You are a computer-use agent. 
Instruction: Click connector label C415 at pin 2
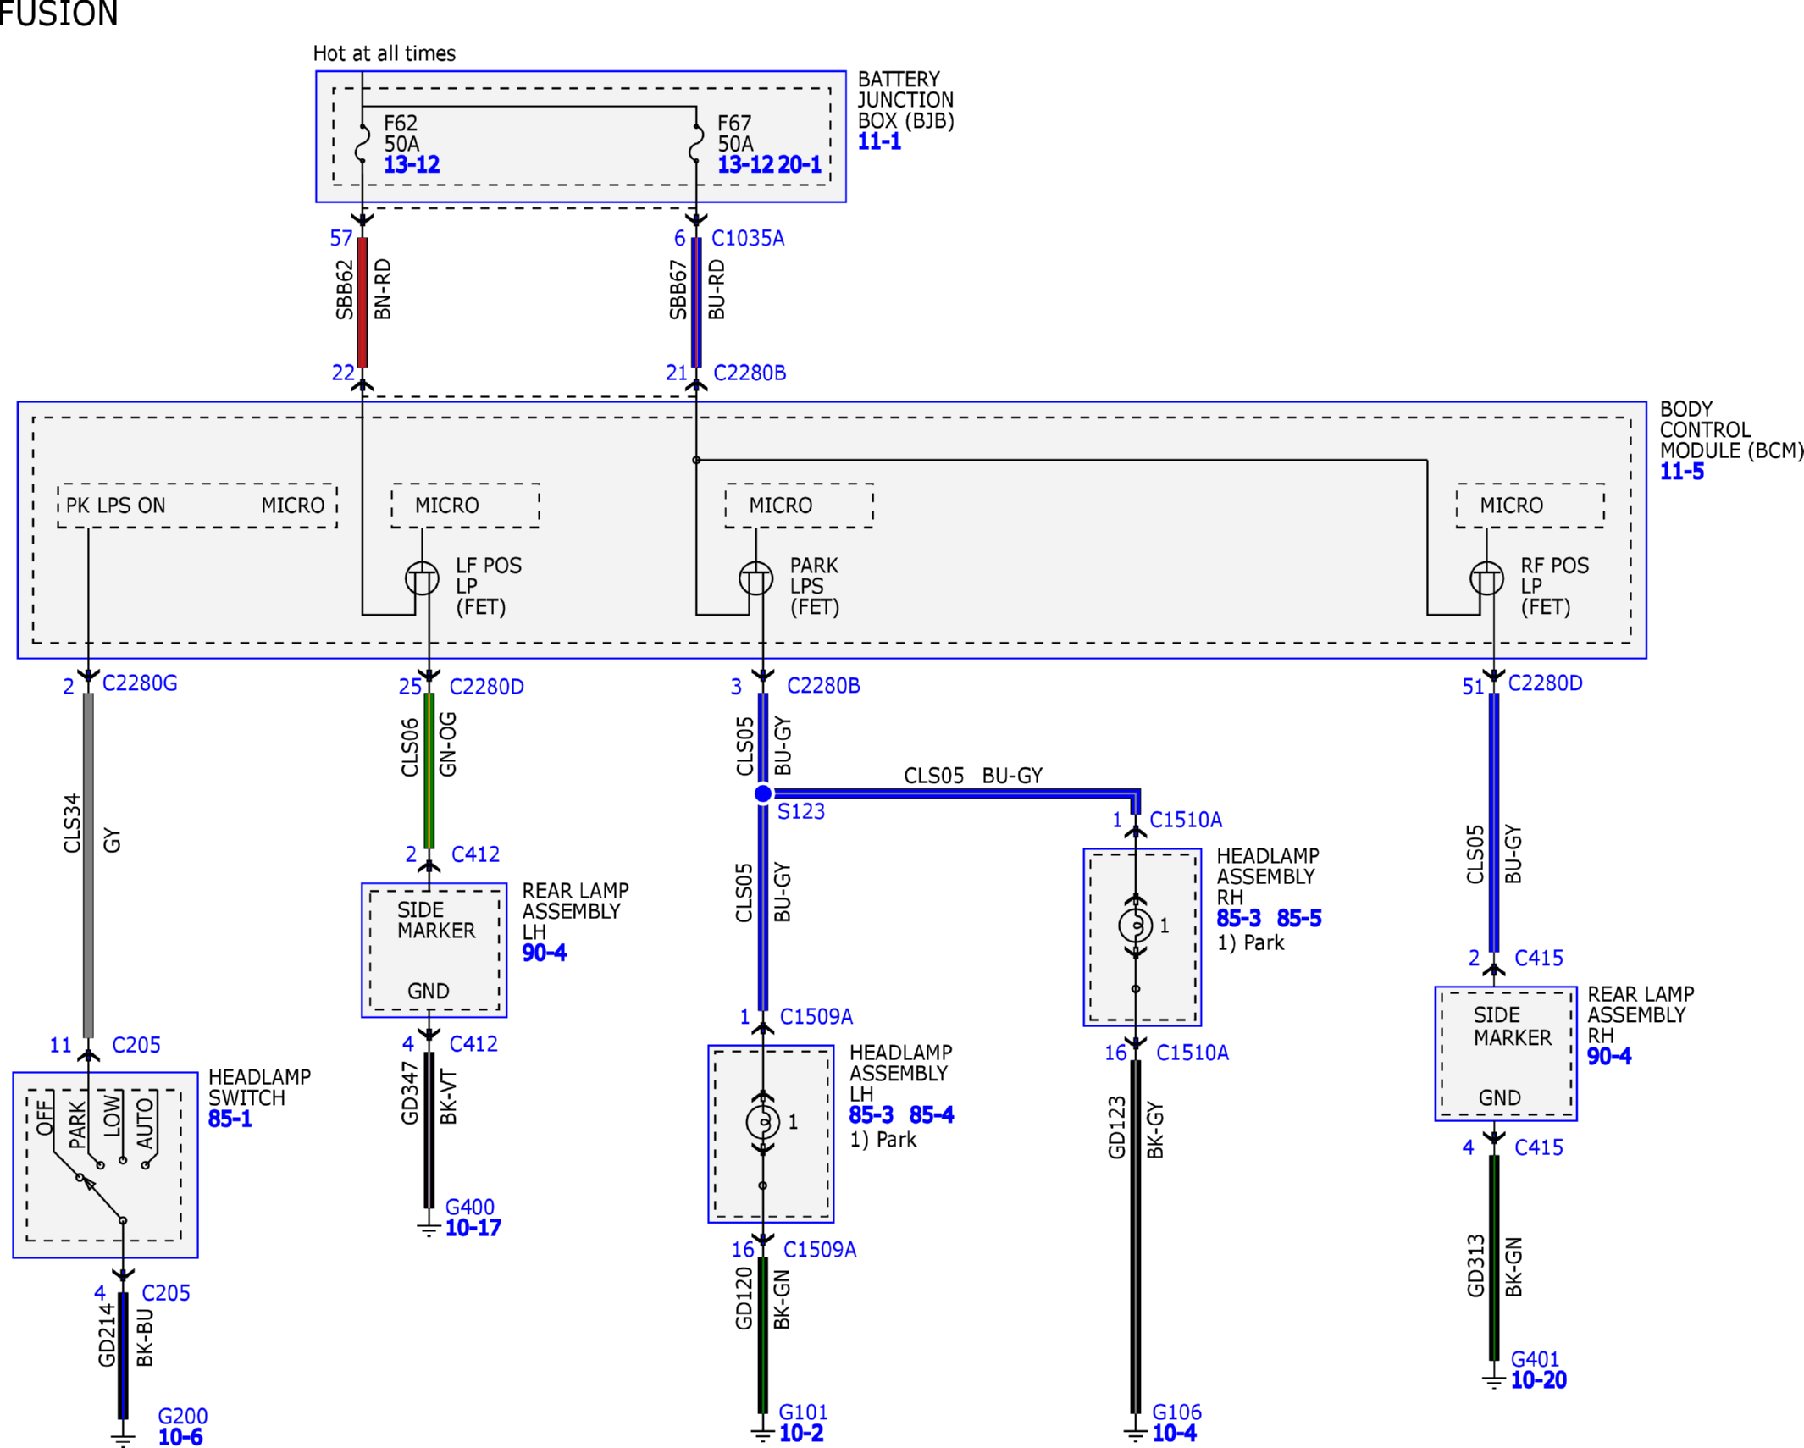tap(1539, 959)
